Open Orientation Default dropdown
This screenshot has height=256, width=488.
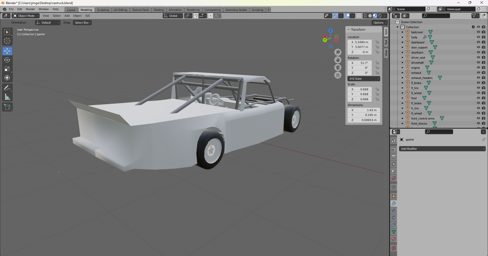tap(48, 23)
